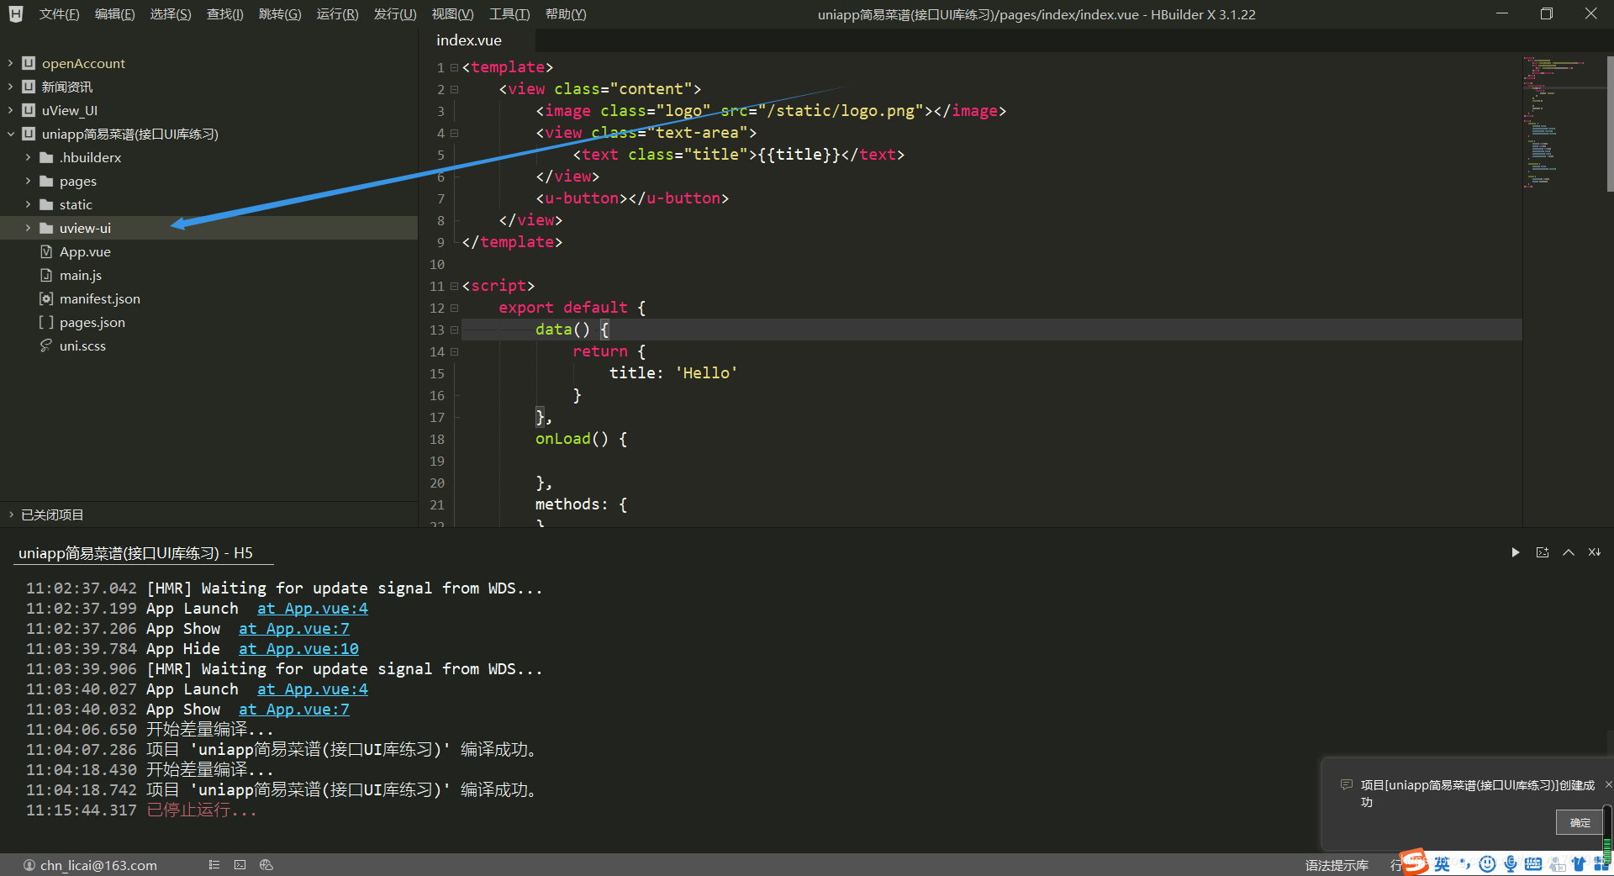Switch to the index.vue editor tab

[x=469, y=40]
